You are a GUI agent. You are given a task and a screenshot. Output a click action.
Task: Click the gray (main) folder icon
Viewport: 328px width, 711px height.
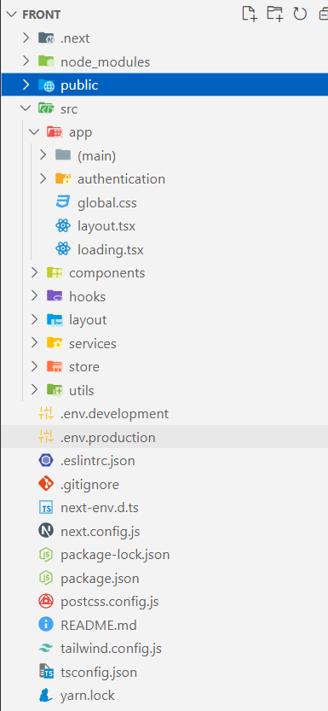point(63,155)
